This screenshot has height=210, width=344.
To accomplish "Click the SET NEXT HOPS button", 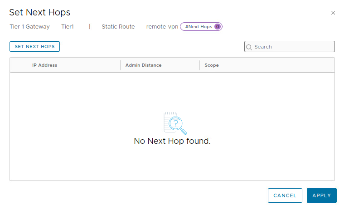I will (x=34, y=46).
